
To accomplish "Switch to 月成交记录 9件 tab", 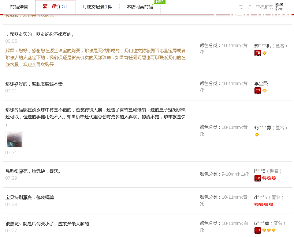I will point(97,7).
